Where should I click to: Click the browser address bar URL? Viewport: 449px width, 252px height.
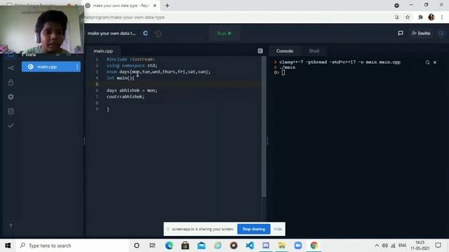(x=125, y=17)
